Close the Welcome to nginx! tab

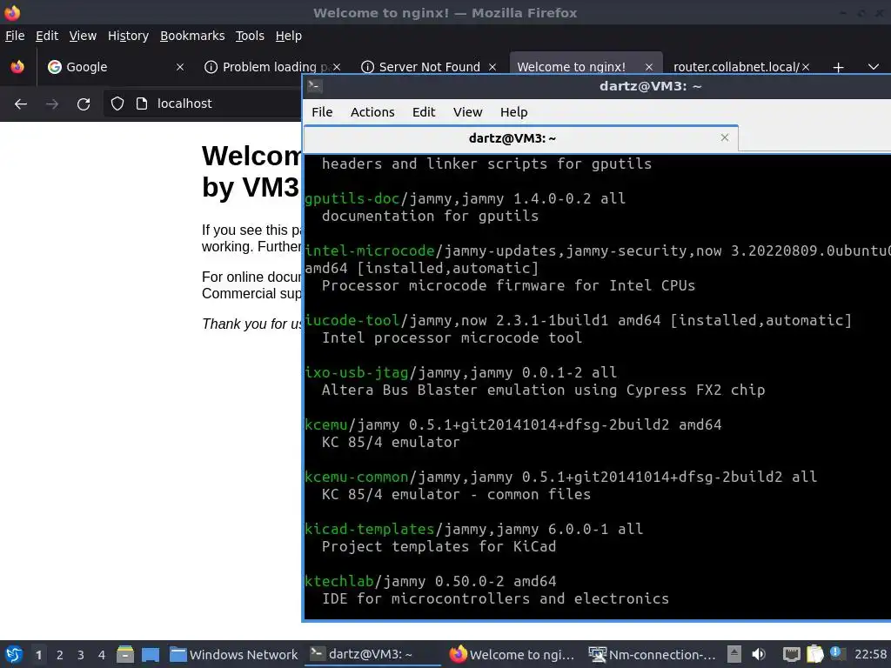click(649, 67)
